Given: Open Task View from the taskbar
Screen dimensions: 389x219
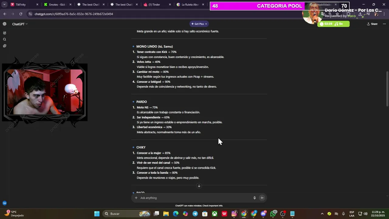Looking at the screenshot, I should tap(156, 214).
